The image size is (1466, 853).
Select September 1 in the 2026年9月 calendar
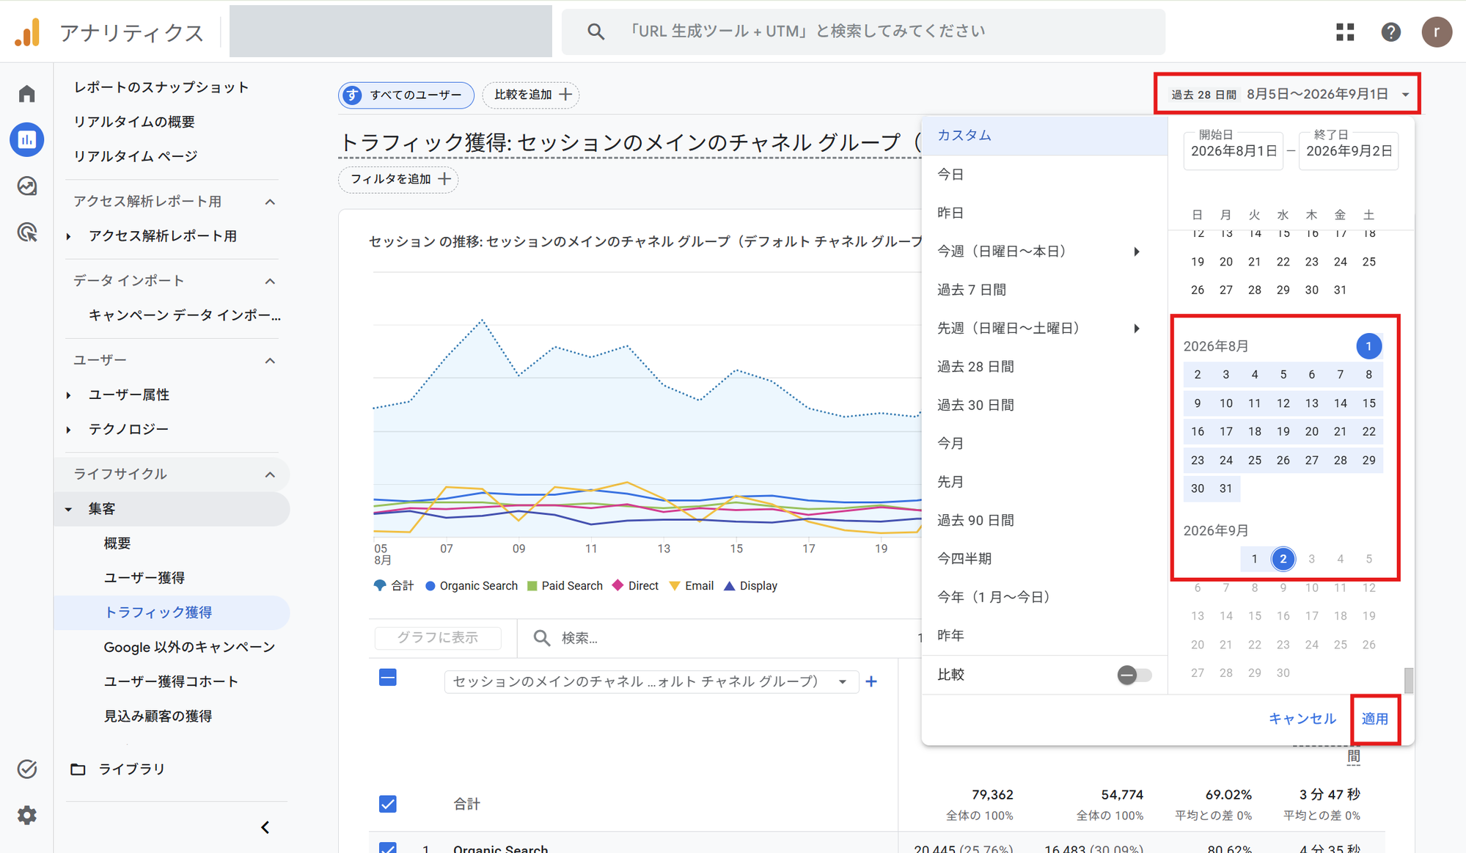click(1254, 559)
